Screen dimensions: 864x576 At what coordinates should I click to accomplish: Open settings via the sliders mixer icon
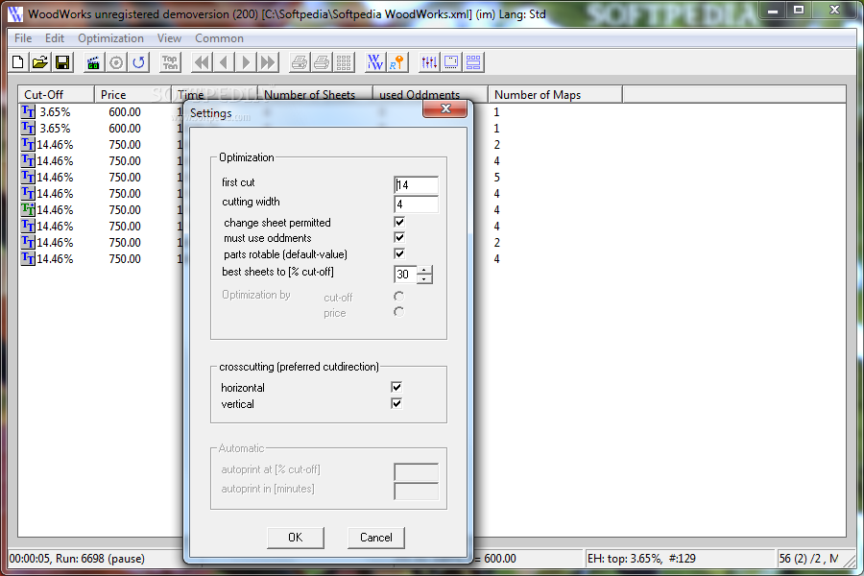pos(429,62)
